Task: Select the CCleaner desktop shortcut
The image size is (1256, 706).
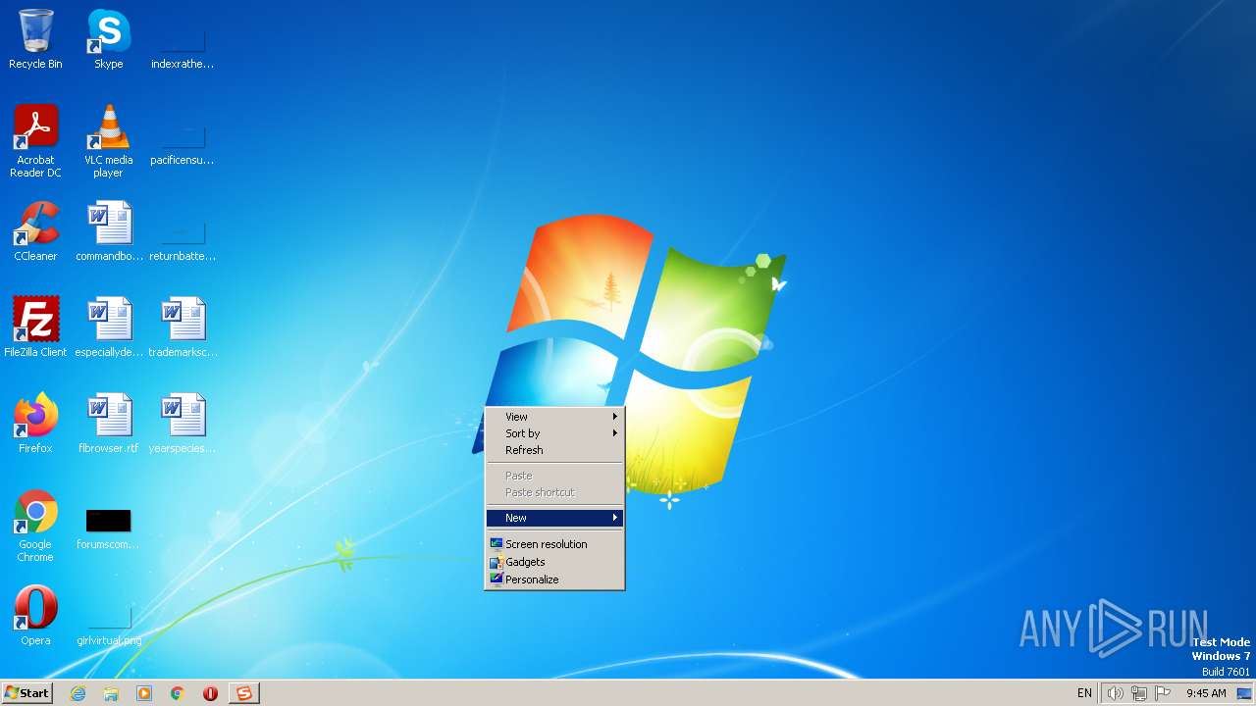Action: (35, 231)
